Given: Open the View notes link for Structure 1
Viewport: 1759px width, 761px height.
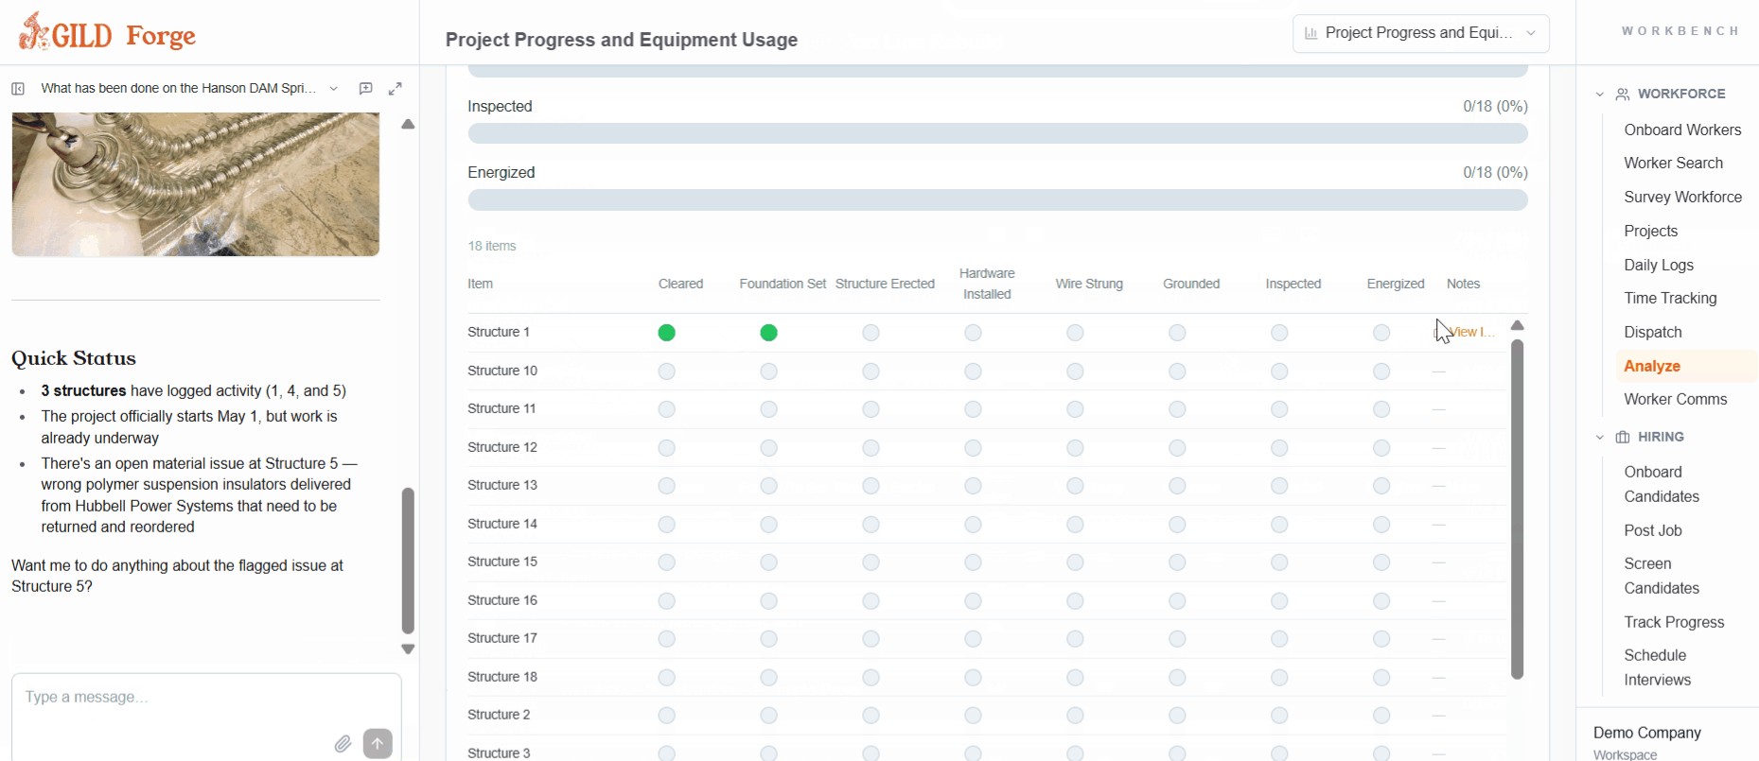Looking at the screenshot, I should (x=1472, y=333).
